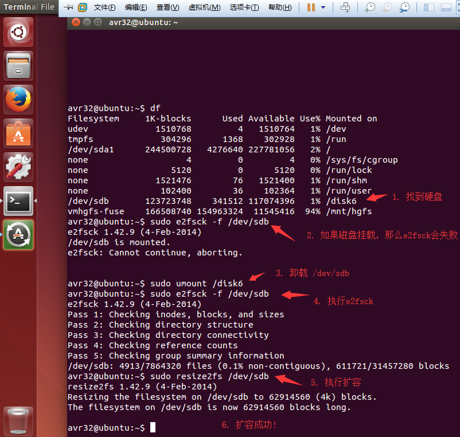Launch the Files manager from dock
The width and height of the screenshot is (460, 437).
18,66
